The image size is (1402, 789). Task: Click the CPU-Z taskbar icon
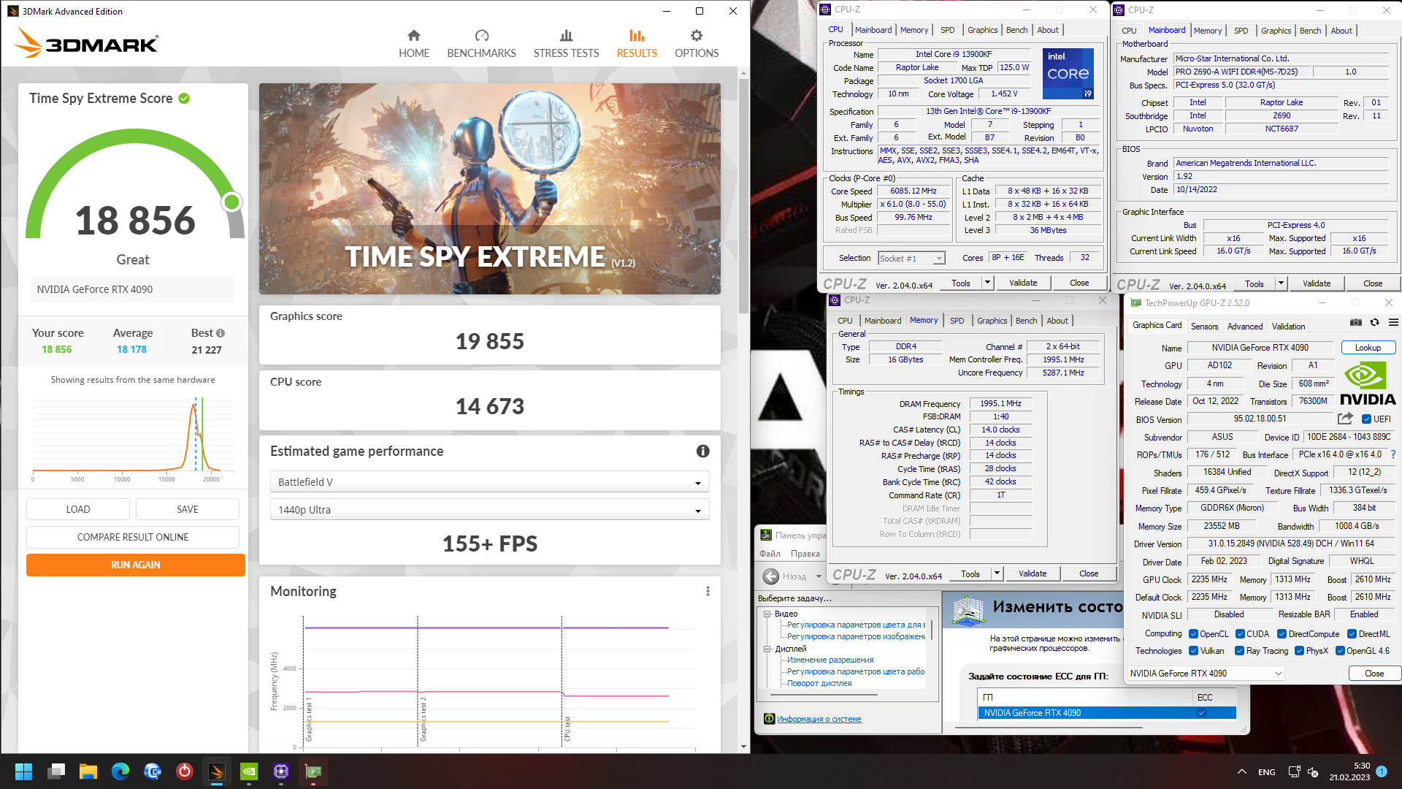(281, 771)
